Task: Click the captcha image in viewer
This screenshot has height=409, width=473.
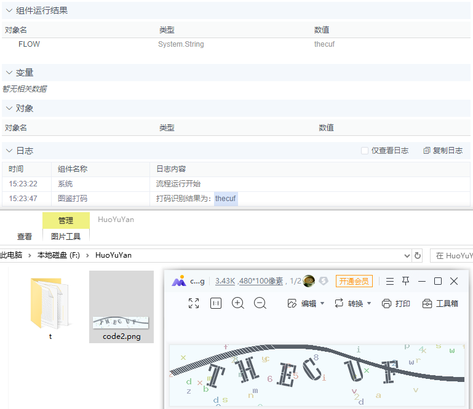Action: 317,375
